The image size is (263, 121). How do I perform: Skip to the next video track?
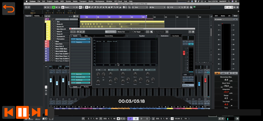(x=36, y=112)
